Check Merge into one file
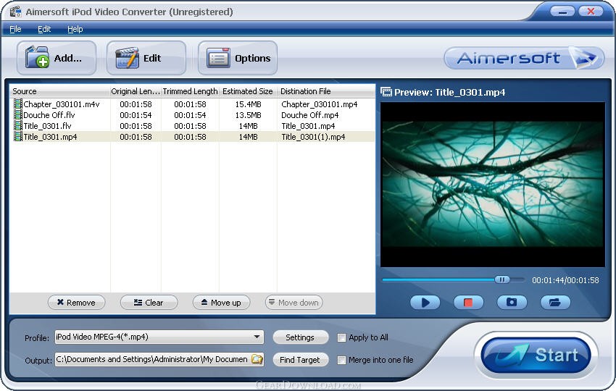Viewport: 616px width, 391px height. pos(342,360)
